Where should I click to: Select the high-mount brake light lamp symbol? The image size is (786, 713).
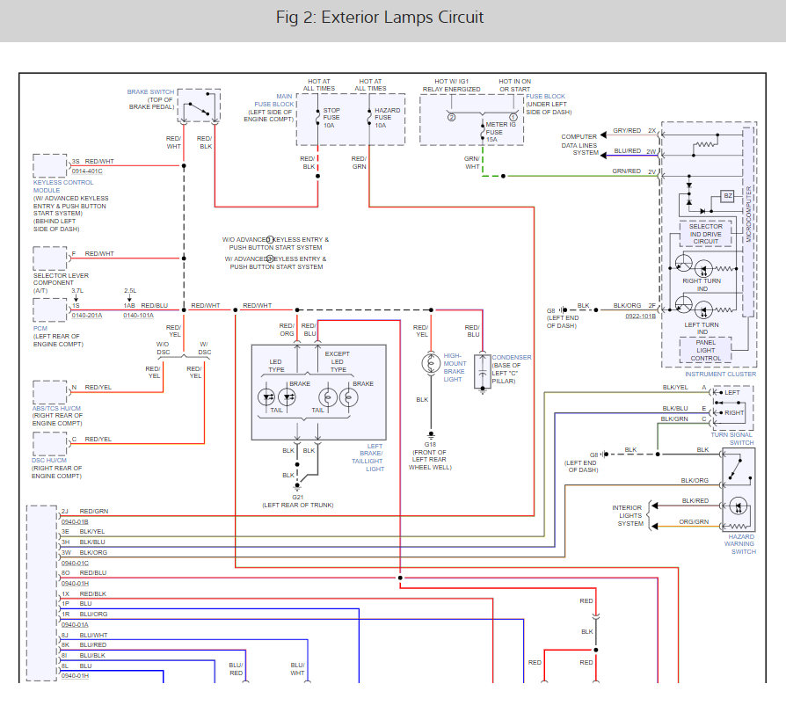431,362
